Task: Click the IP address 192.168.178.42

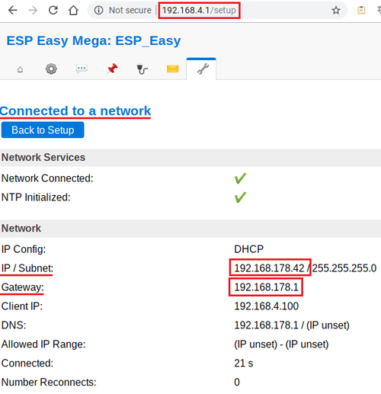Action: point(269,268)
